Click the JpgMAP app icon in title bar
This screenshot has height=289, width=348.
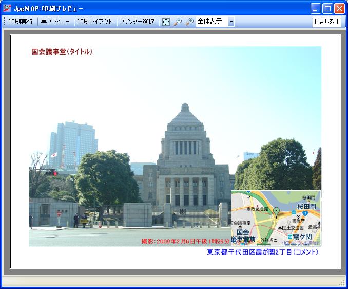7,8
